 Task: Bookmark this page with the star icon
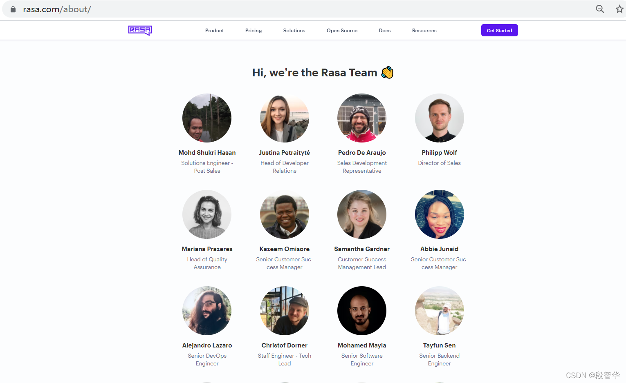pos(619,9)
